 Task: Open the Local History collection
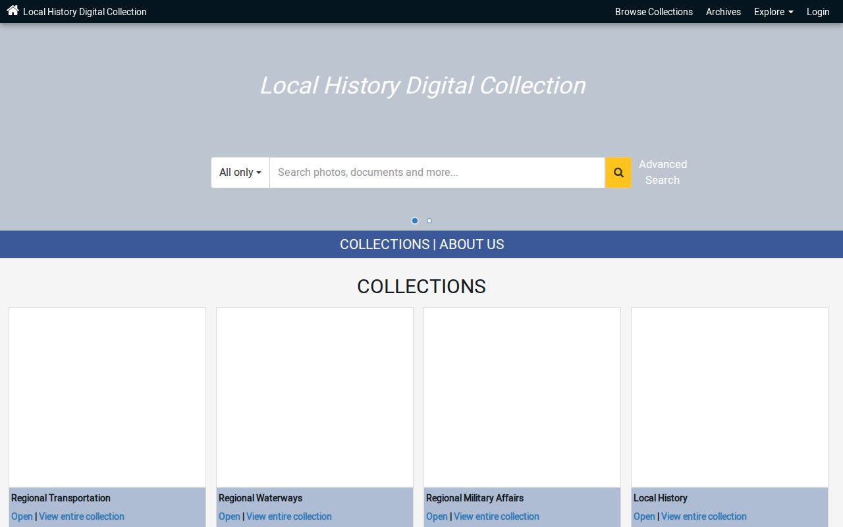pos(644,516)
